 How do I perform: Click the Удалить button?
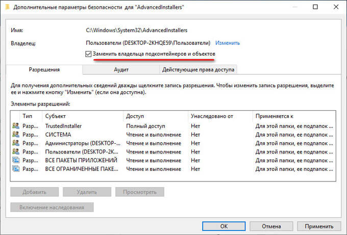click(x=87, y=192)
